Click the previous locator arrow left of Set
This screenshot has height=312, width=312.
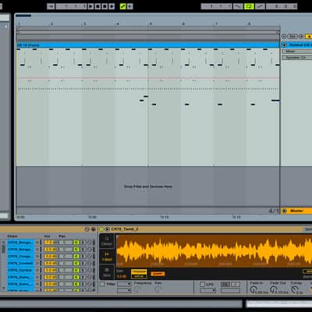coord(284,37)
